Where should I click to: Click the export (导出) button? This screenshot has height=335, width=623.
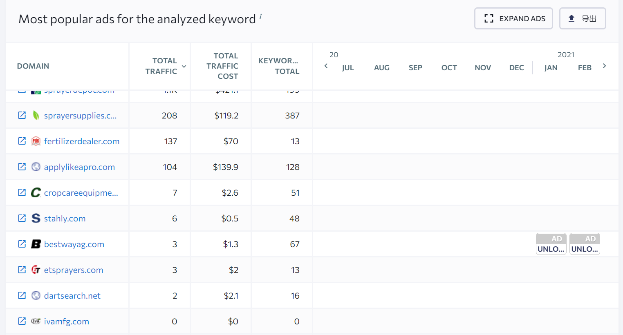tap(583, 18)
